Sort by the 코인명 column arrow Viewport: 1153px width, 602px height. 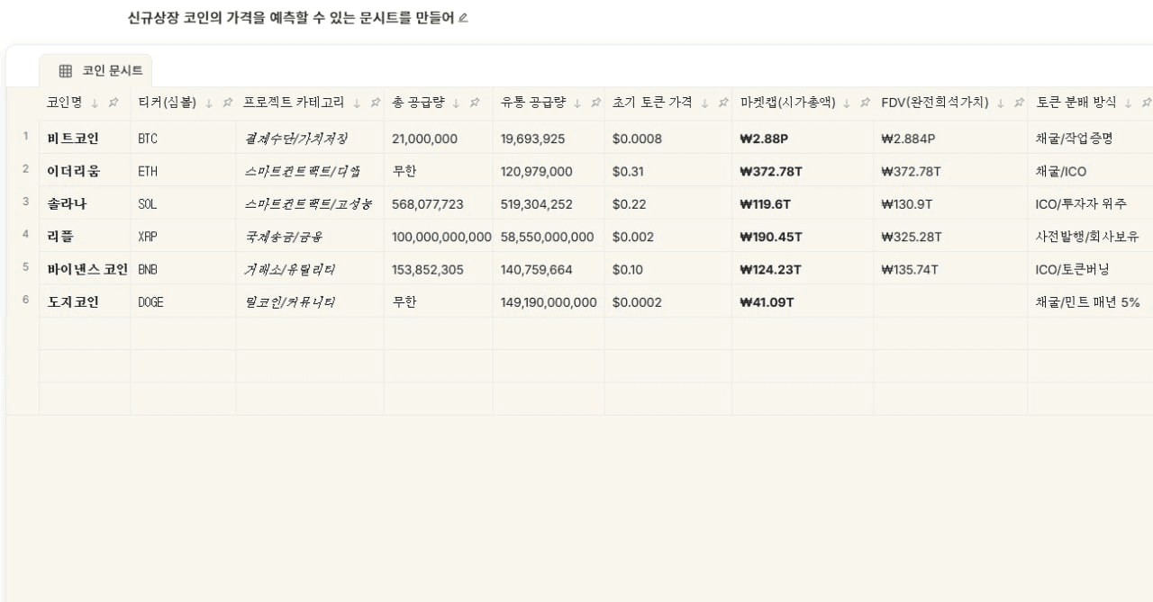[95, 103]
